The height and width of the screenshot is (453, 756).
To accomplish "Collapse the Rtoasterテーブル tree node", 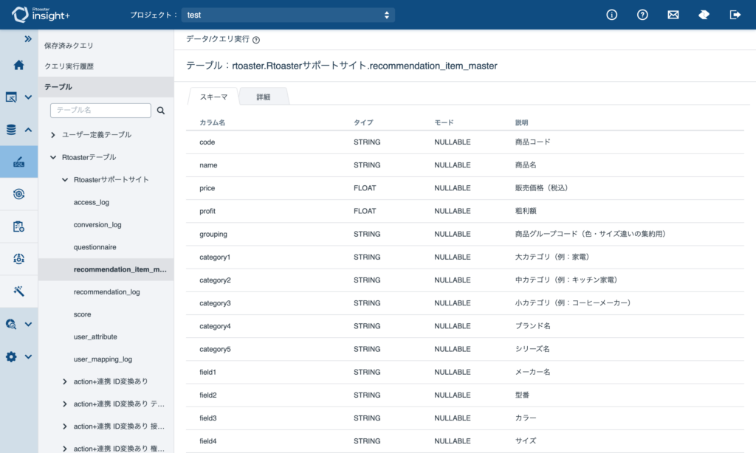I will [x=53, y=157].
